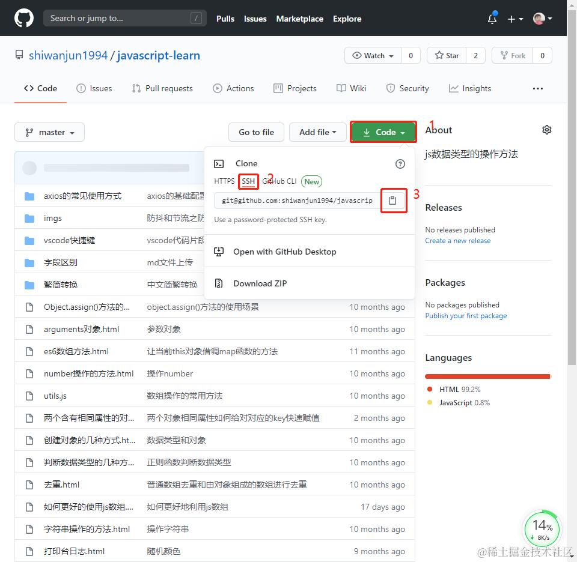Click the 14% network speed widget
The height and width of the screenshot is (562, 577).
coord(542,530)
